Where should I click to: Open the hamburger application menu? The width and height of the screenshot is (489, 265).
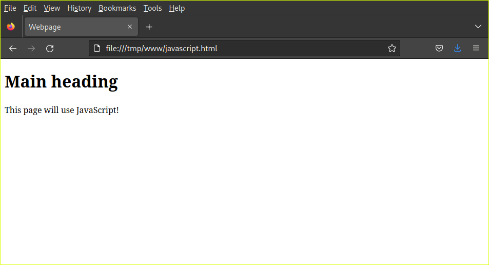476,48
